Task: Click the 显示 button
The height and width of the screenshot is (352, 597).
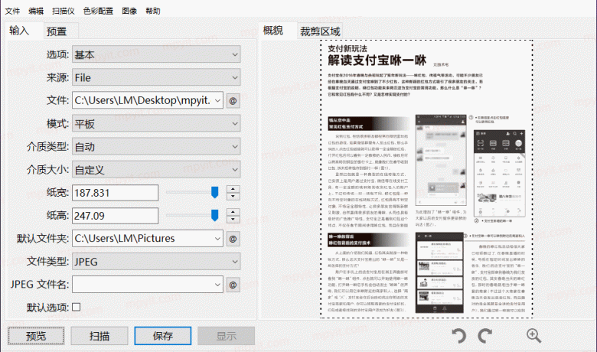Action: tap(226, 336)
